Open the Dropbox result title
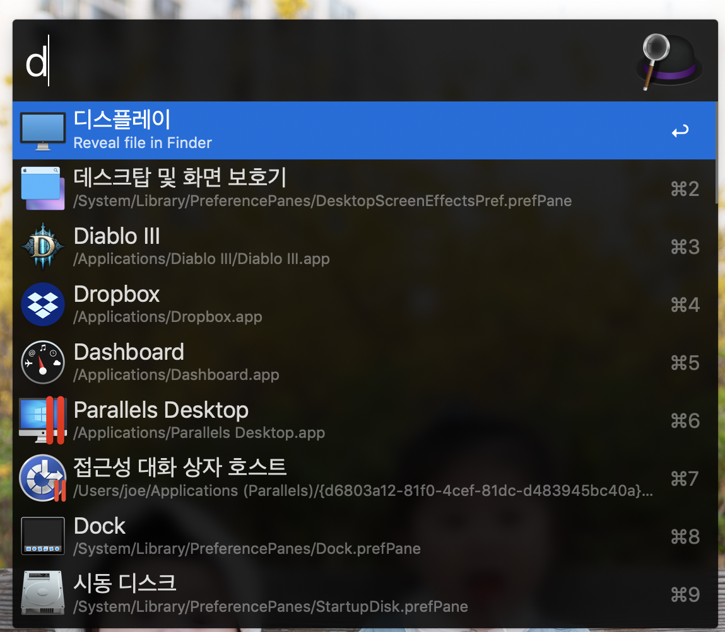 point(117,294)
